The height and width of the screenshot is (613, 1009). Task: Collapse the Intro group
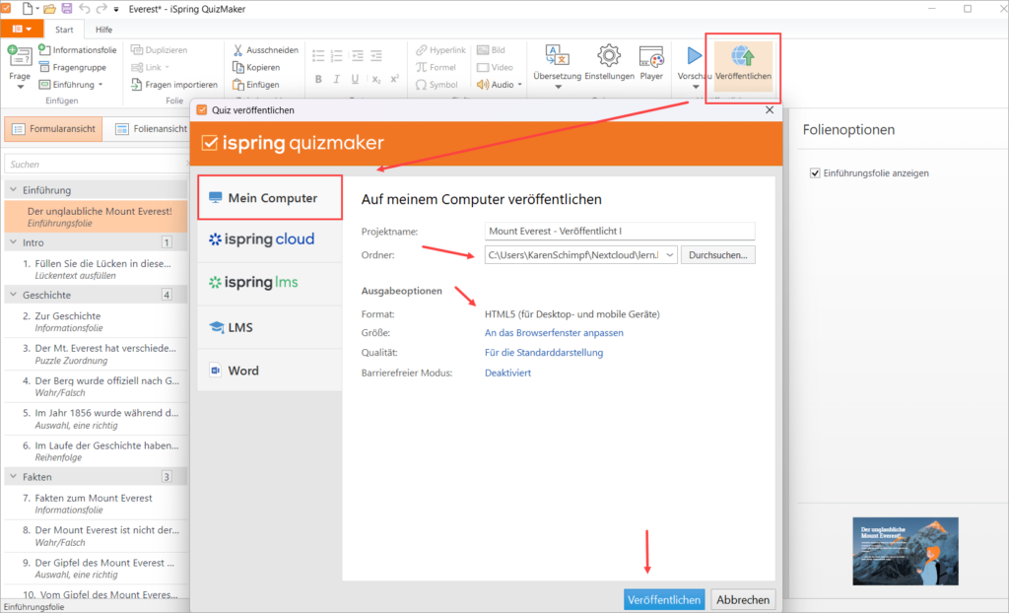coord(13,242)
